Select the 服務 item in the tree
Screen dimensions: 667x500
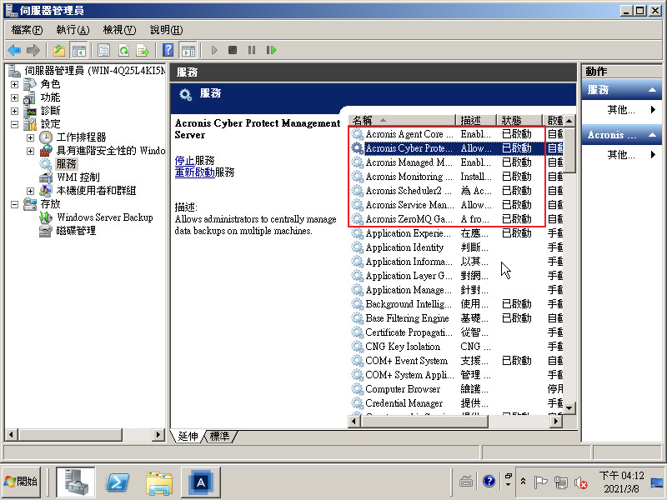(x=66, y=163)
